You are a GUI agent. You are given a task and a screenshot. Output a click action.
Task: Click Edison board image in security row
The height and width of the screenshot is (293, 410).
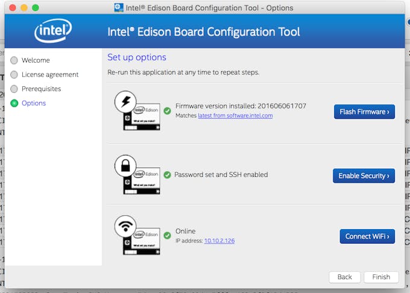coord(142,181)
